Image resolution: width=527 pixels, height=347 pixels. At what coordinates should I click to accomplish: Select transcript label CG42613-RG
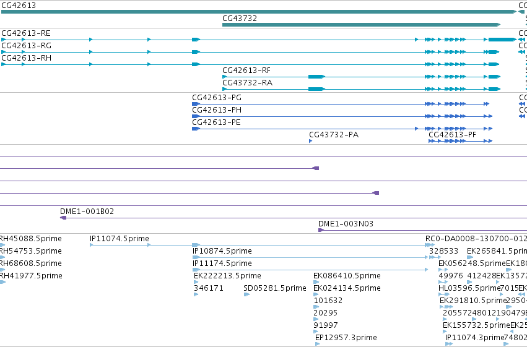click(x=26, y=46)
